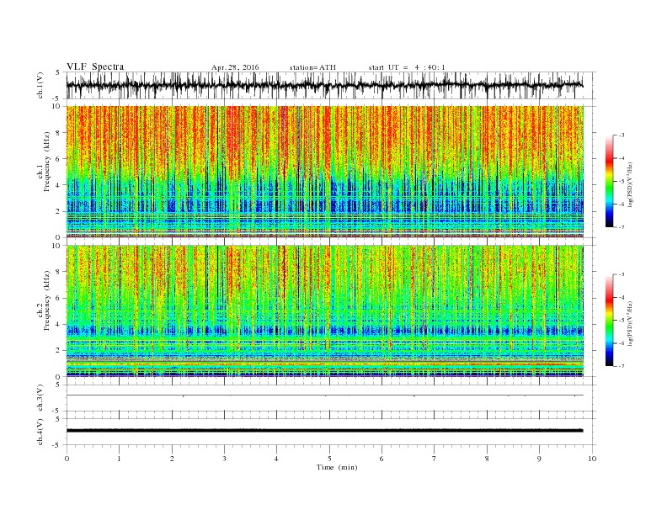Click tick label "1" on the Time axis

119,459
